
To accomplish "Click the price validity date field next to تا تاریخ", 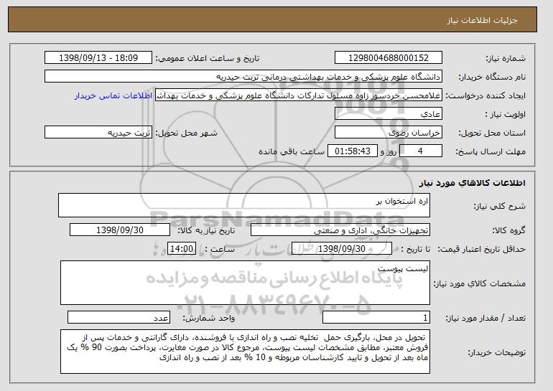I will (342, 249).
